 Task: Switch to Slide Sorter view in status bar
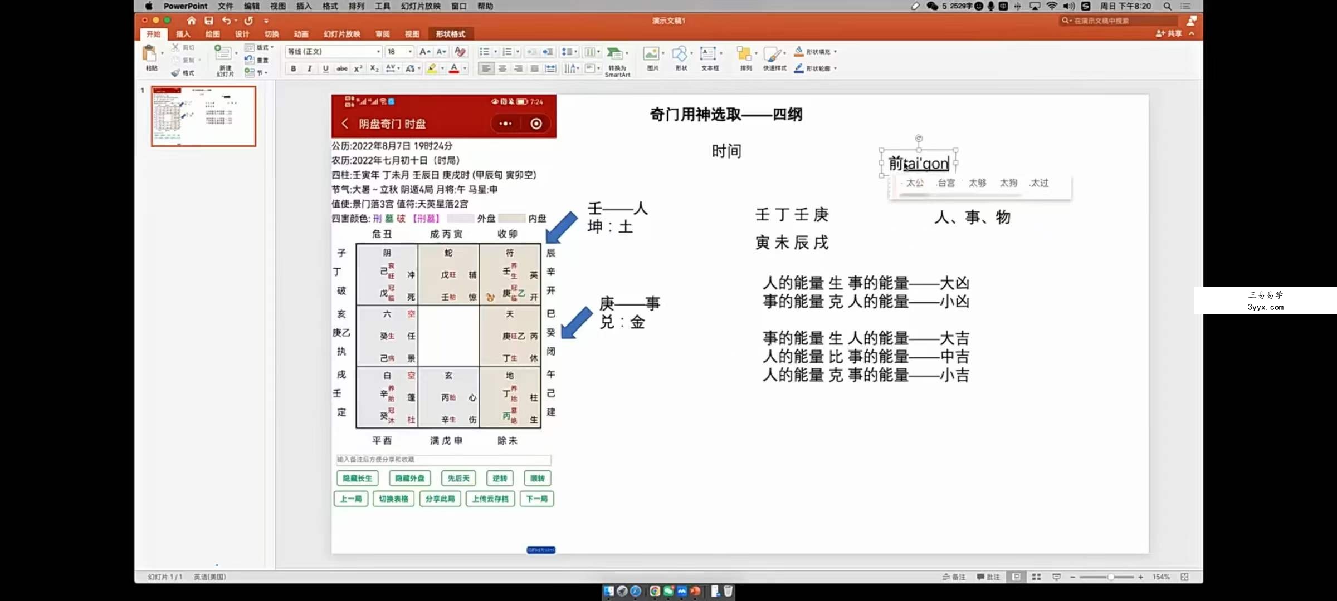[1036, 577]
